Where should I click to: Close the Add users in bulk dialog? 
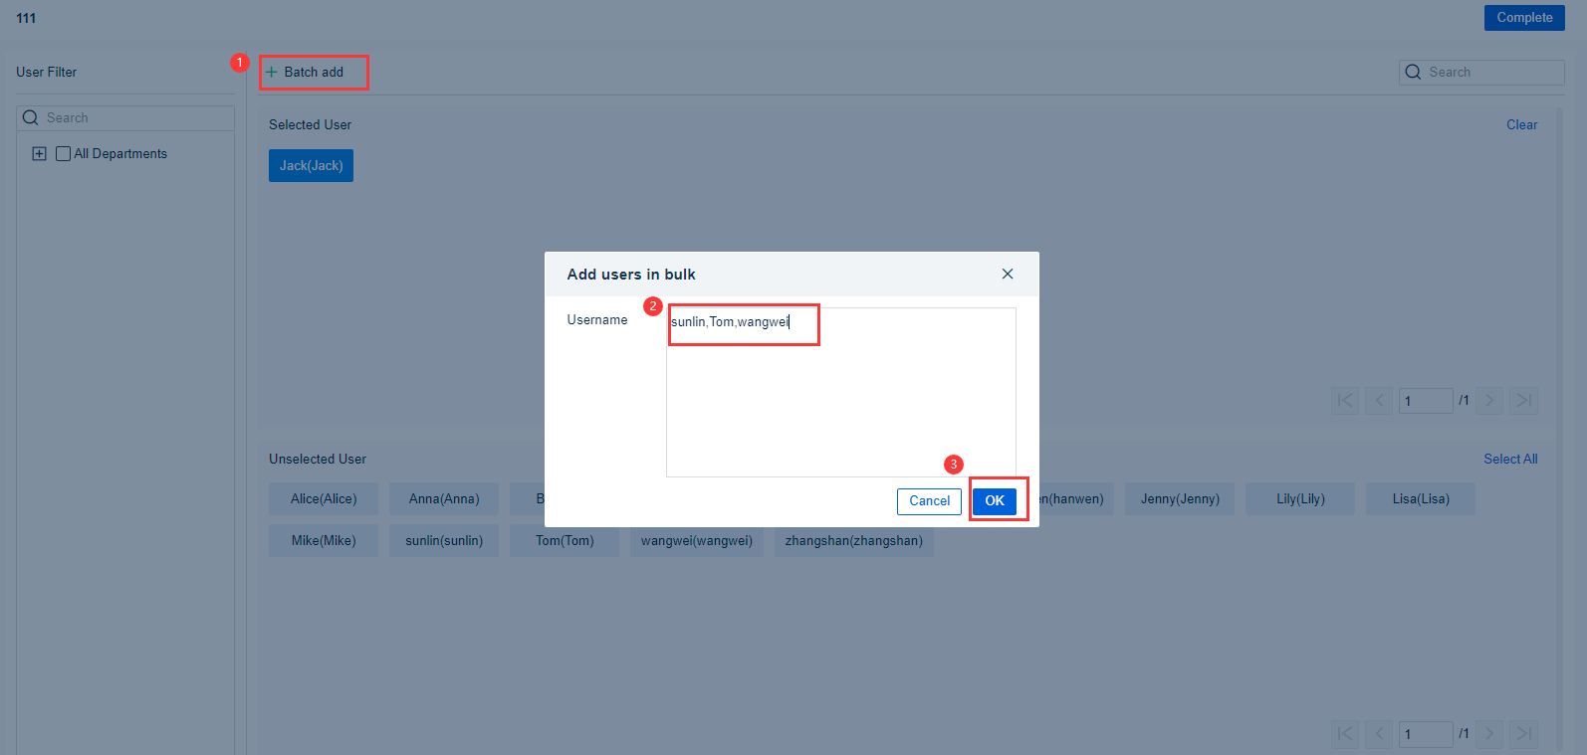coord(1008,274)
